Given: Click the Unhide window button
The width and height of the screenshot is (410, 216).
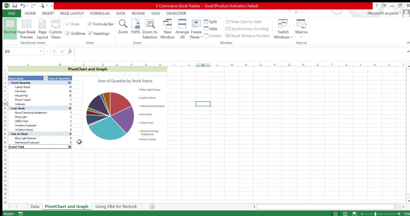Looking at the screenshot, I should [212, 36].
